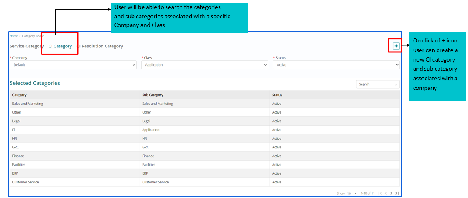Screen dimensions: 468x198
Task: Select the CI Category tab
Action: point(60,46)
